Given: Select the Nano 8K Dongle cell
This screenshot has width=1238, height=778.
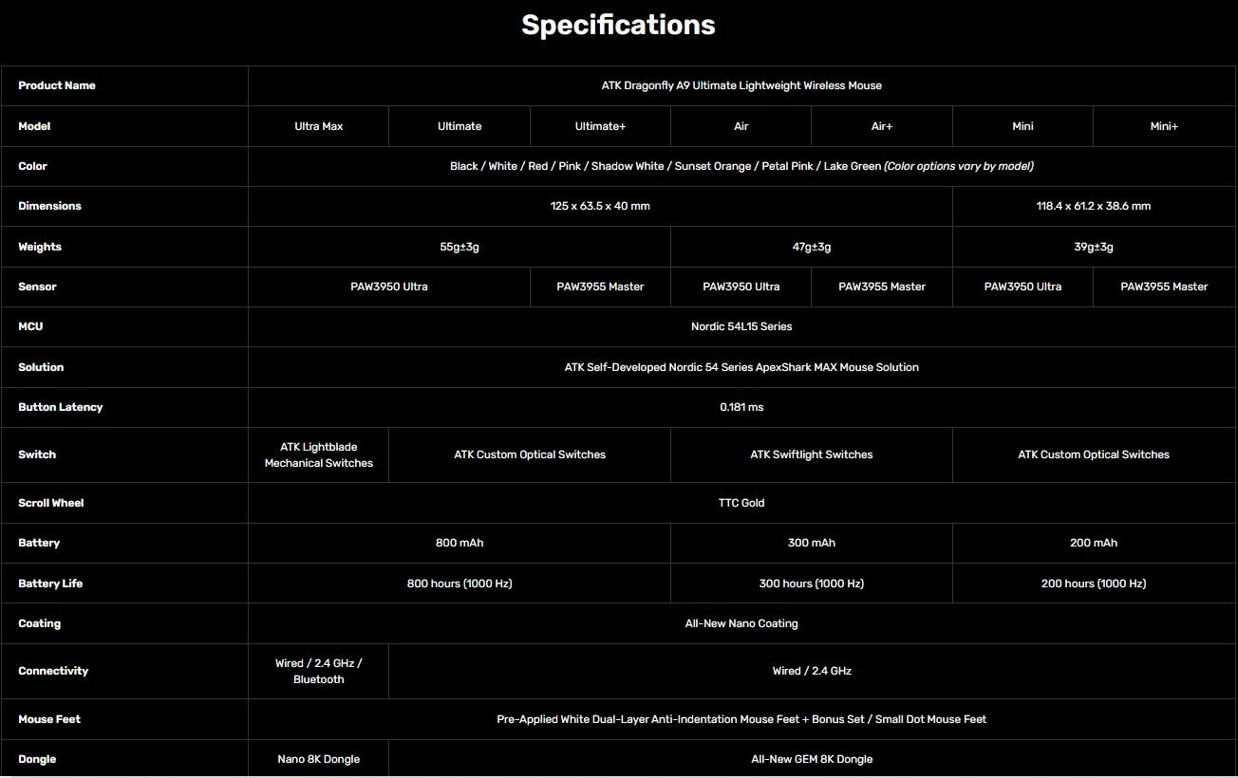Looking at the screenshot, I should (x=319, y=759).
